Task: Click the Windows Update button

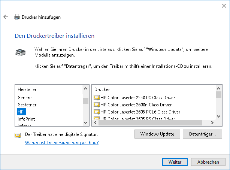Action: pos(157,134)
